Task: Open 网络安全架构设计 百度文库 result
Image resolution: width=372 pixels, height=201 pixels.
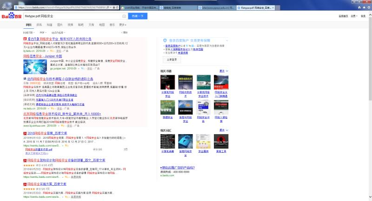Action: [x=66, y=160]
